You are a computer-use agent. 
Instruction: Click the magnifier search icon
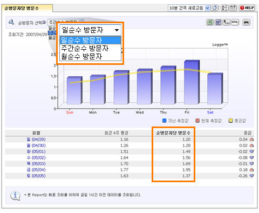(x=11, y=22)
